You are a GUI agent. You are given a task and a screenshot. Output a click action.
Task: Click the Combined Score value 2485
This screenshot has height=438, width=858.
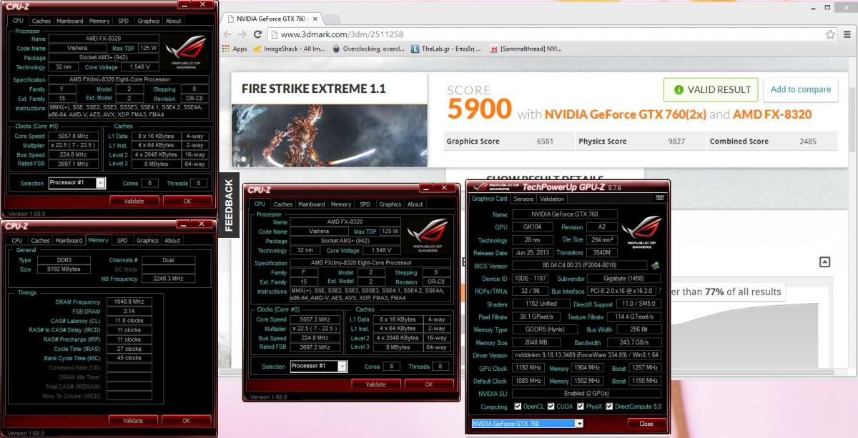pos(808,141)
